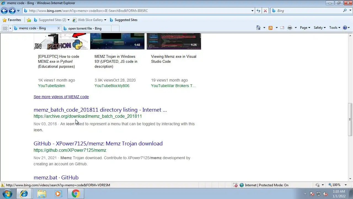Open the Safety menu

320,28
